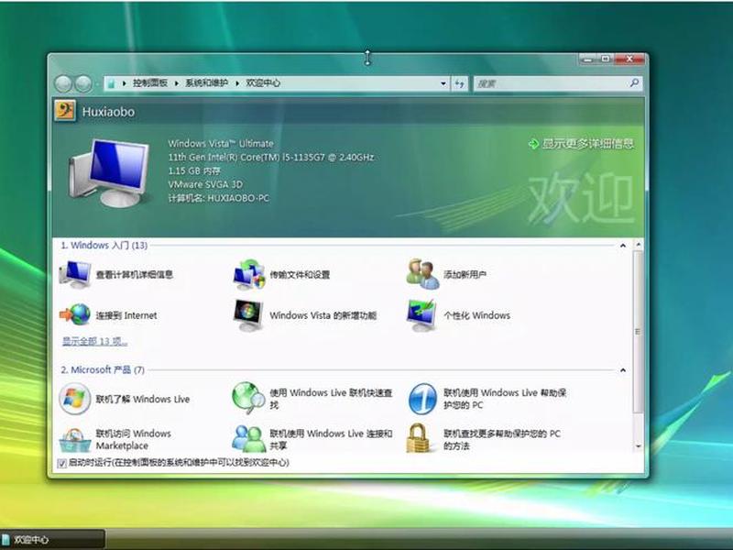The height and width of the screenshot is (550, 733).
Task: Open the recent pages dropdown beside nav buttons
Action: [96, 84]
